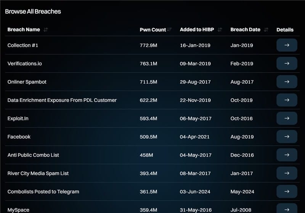Viewport: 305px width, 213px height.
Task: Click the Aug-2017 breach date
Action: coord(242,82)
